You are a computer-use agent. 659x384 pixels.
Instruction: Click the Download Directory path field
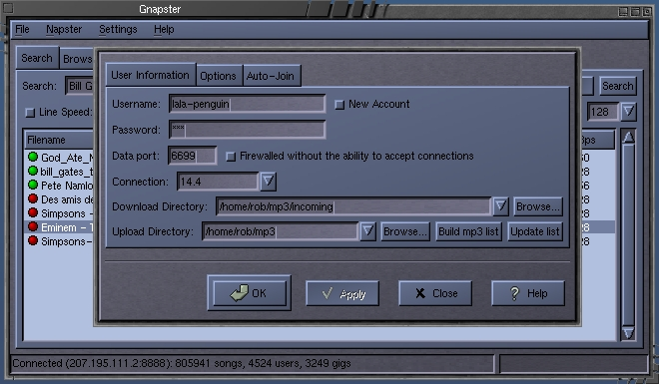pyautogui.click(x=353, y=206)
